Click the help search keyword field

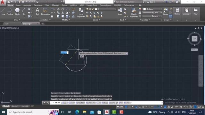click(x=129, y=2)
